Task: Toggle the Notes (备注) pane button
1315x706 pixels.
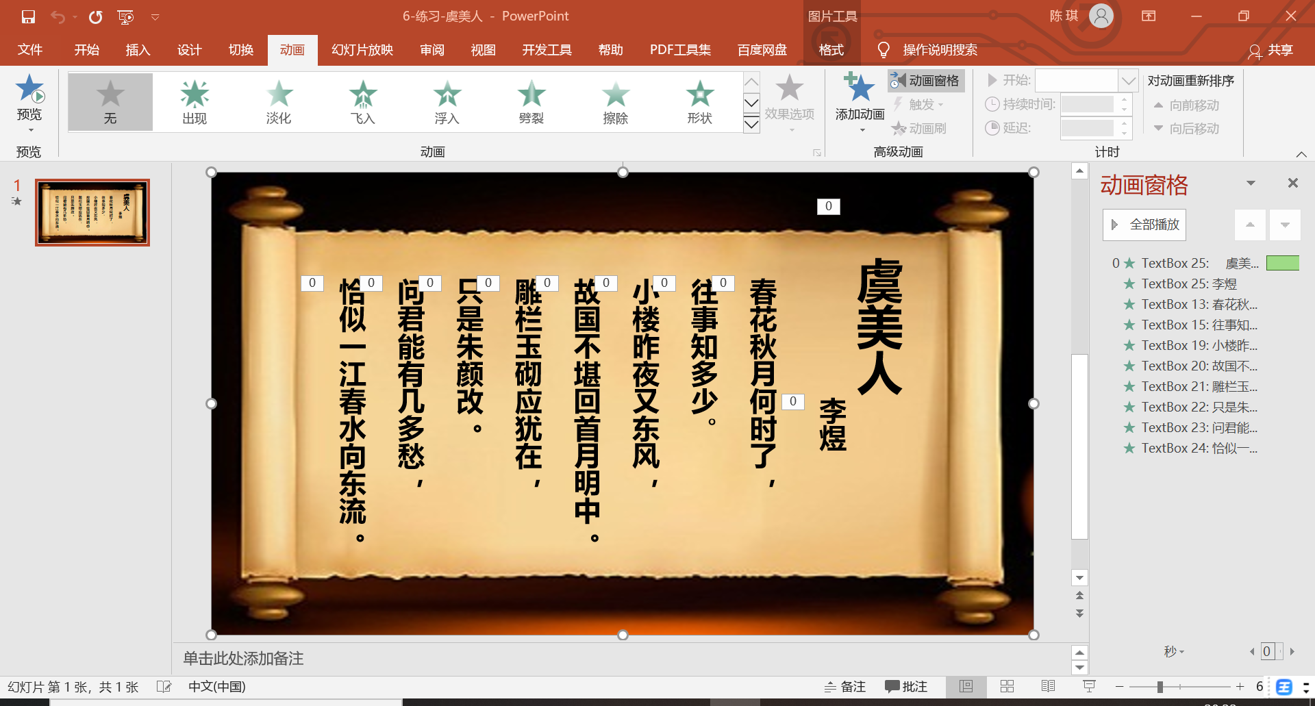Action: 845,687
